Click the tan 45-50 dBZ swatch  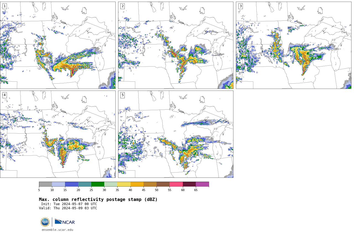coord(150,184)
